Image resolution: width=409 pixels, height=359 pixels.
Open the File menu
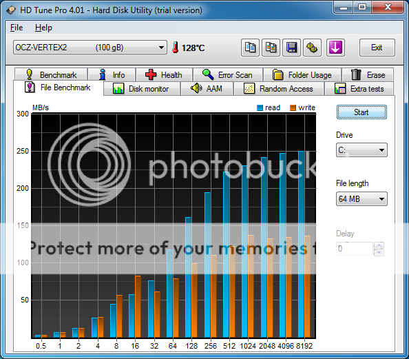[17, 28]
